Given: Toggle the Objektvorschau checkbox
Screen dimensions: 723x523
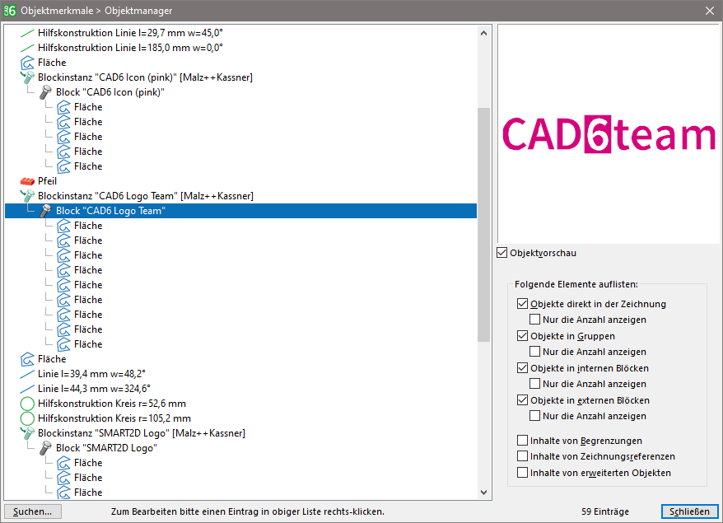Looking at the screenshot, I should [x=502, y=253].
